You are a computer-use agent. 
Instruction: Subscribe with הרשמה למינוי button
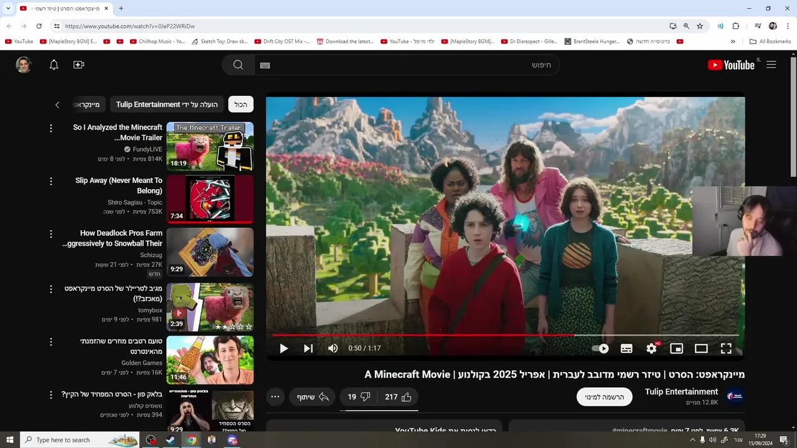tap(605, 397)
